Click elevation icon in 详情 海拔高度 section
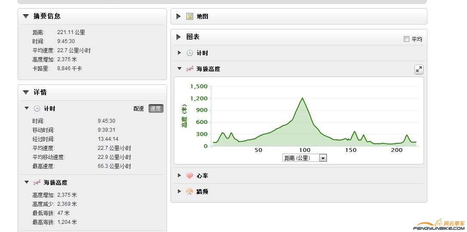 point(37,183)
